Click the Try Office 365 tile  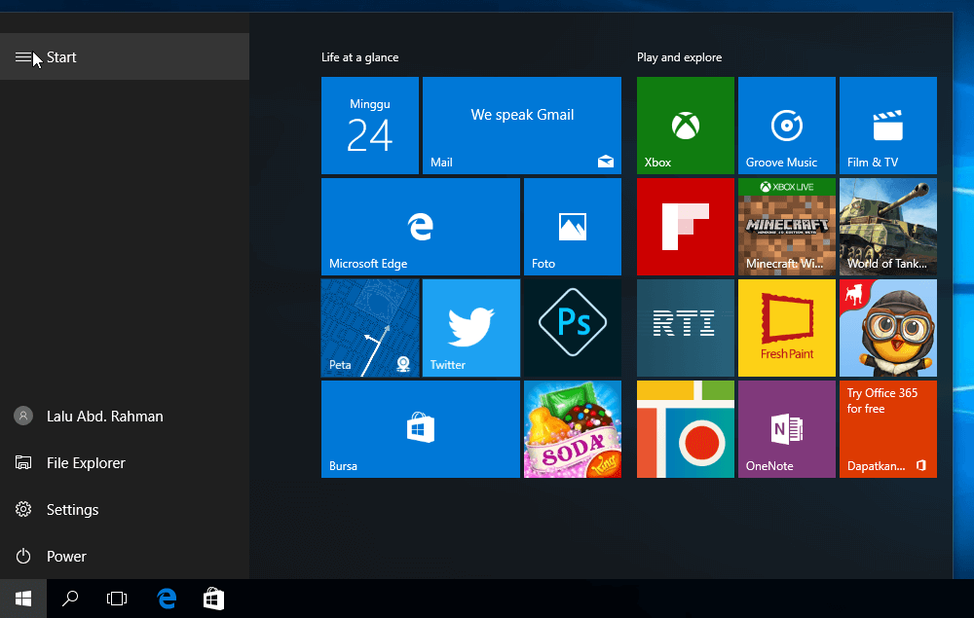tap(887, 429)
